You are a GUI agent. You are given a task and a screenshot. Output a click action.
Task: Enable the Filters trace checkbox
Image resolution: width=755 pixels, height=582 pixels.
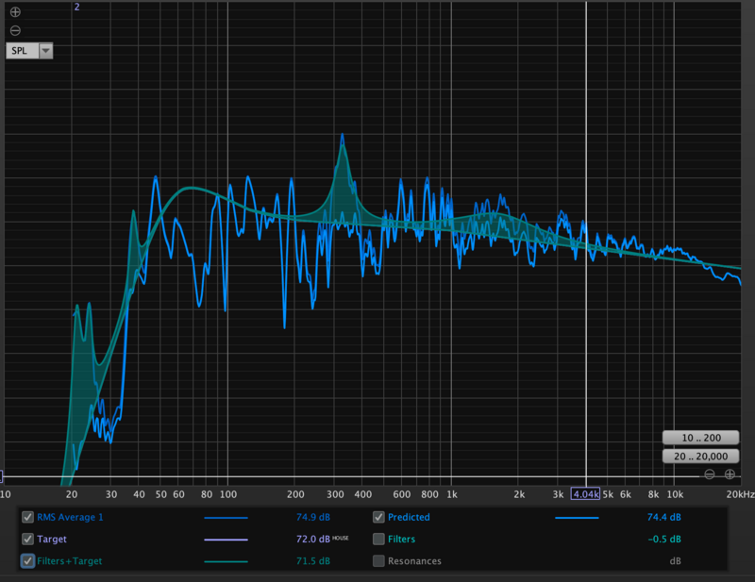(x=378, y=540)
